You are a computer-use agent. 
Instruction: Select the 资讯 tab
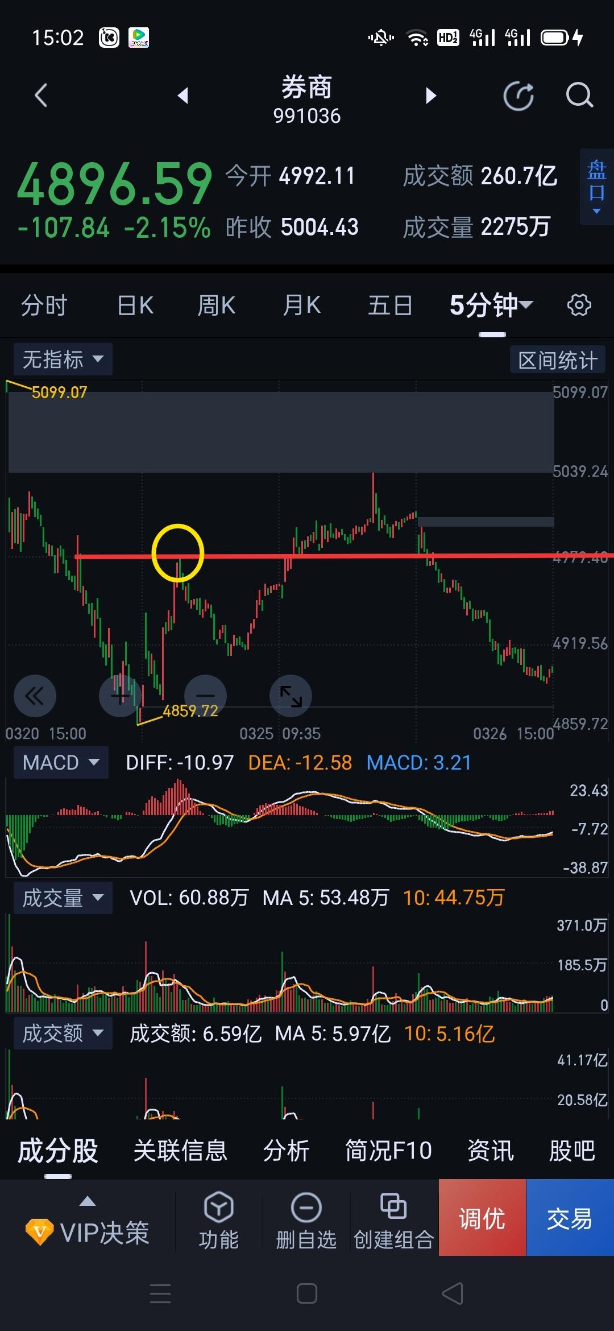pyautogui.click(x=491, y=1151)
